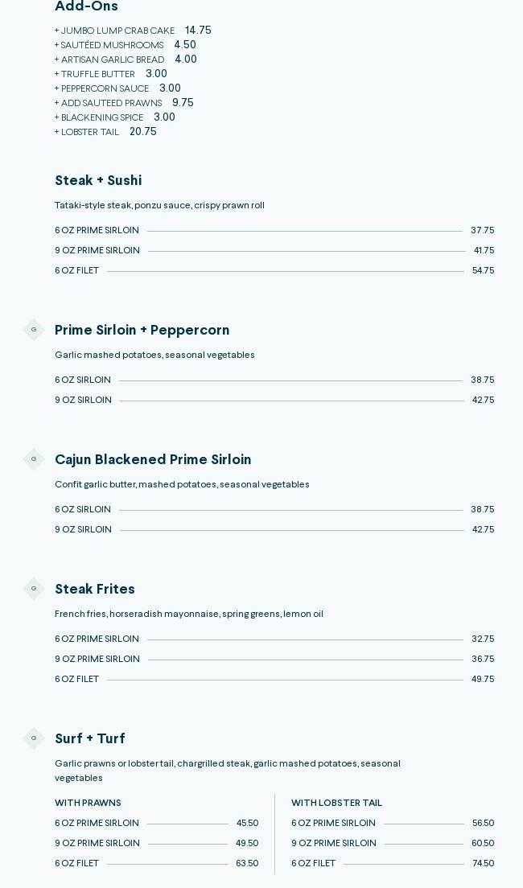Click the With Prawns column label
Image resolution: width=523 pixels, height=888 pixels.
coord(88,803)
